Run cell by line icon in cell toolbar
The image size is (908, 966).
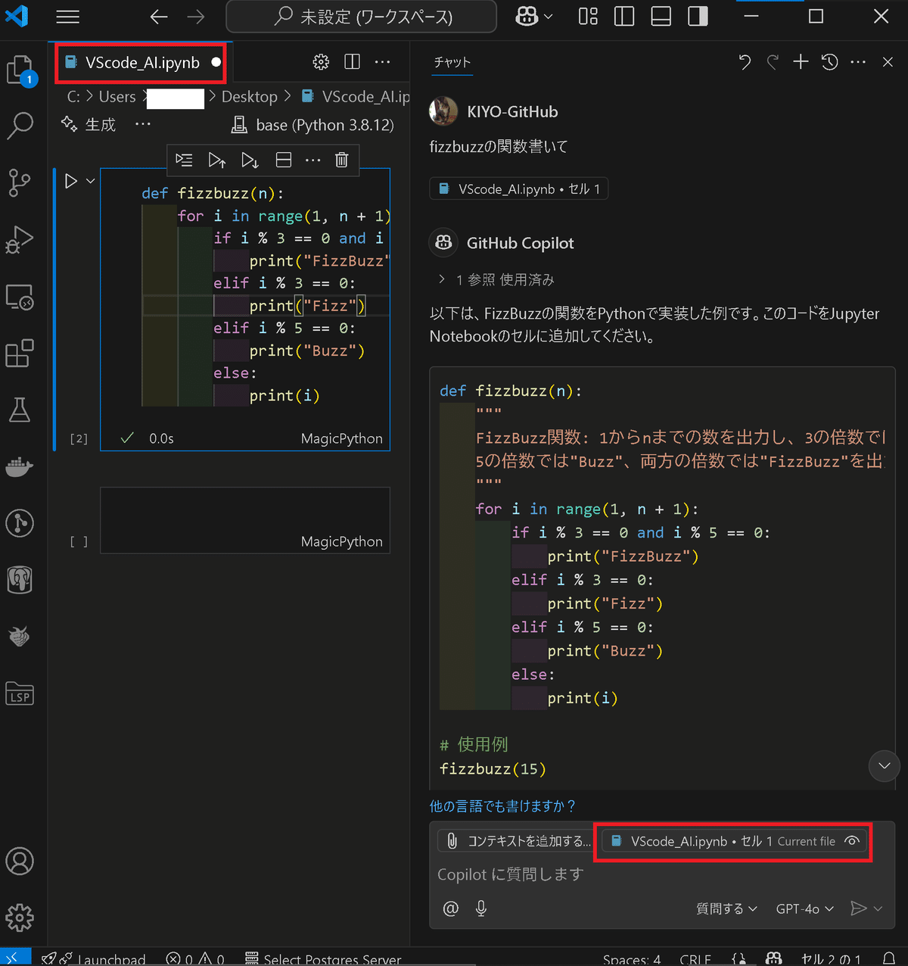[x=184, y=160]
